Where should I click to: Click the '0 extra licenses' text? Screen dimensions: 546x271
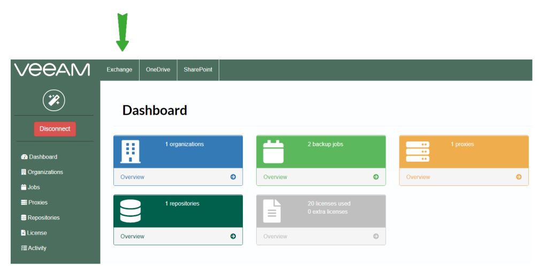327,212
